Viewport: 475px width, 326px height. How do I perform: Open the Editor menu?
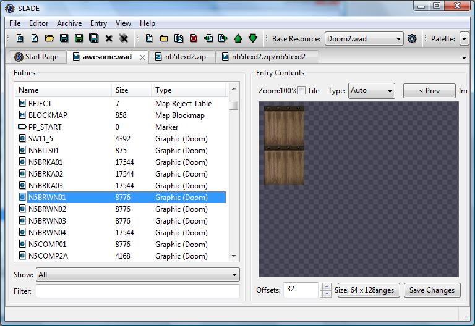38,23
